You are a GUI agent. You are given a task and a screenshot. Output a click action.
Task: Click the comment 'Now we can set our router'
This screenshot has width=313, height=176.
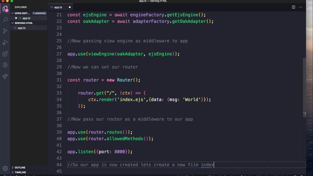coord(103,67)
